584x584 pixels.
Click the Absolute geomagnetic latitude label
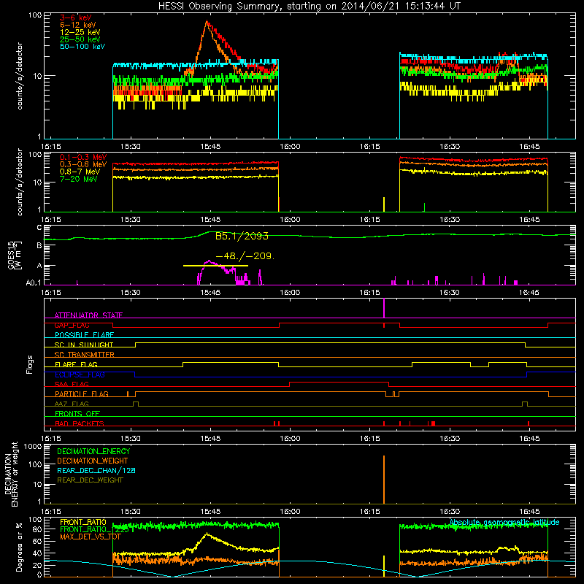click(504, 522)
